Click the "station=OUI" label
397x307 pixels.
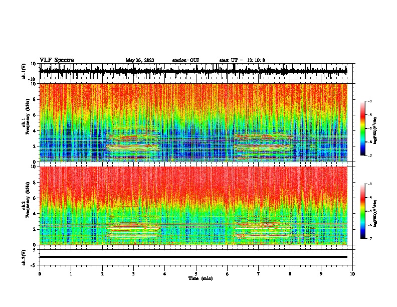tap(185, 60)
